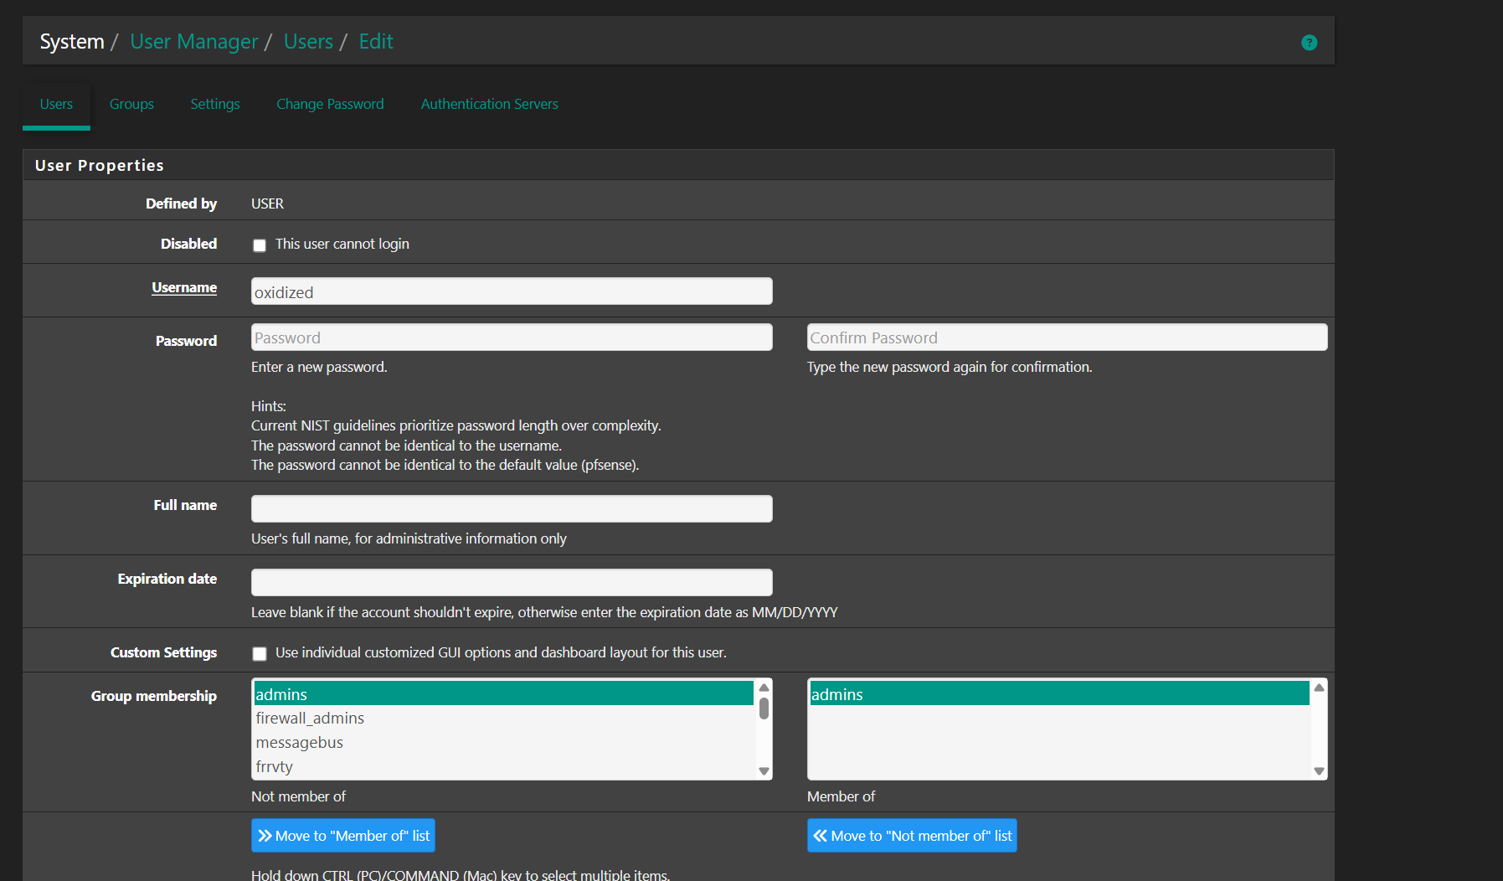Focus the Confirm Password field
Image resolution: width=1503 pixels, height=881 pixels.
(x=1067, y=337)
